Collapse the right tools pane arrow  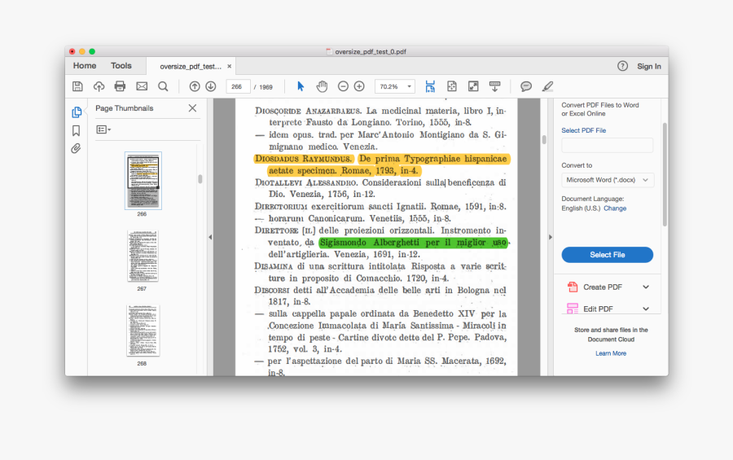pos(551,237)
